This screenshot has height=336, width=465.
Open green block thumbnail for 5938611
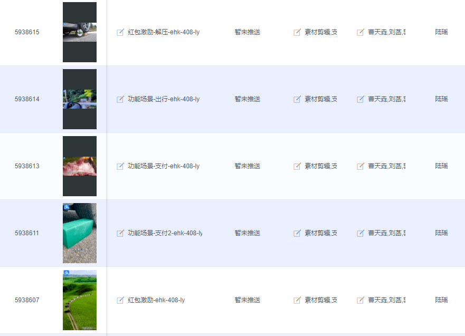[x=80, y=233]
